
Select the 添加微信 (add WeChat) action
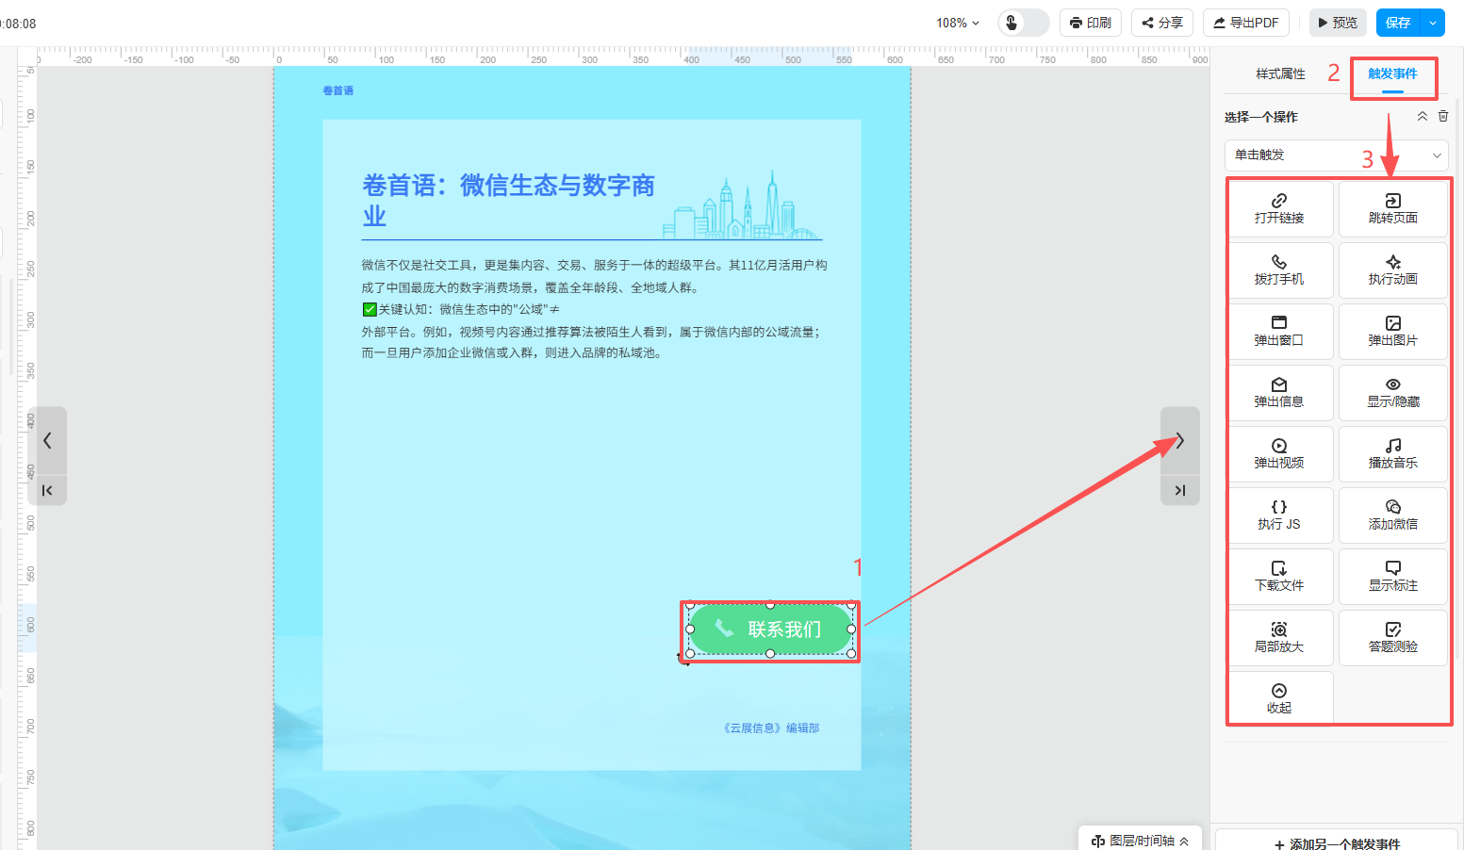click(x=1392, y=515)
